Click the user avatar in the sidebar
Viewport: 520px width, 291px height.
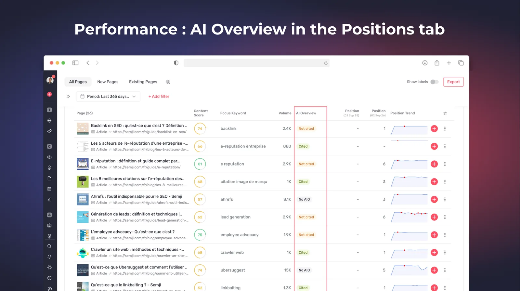pyautogui.click(x=50, y=80)
